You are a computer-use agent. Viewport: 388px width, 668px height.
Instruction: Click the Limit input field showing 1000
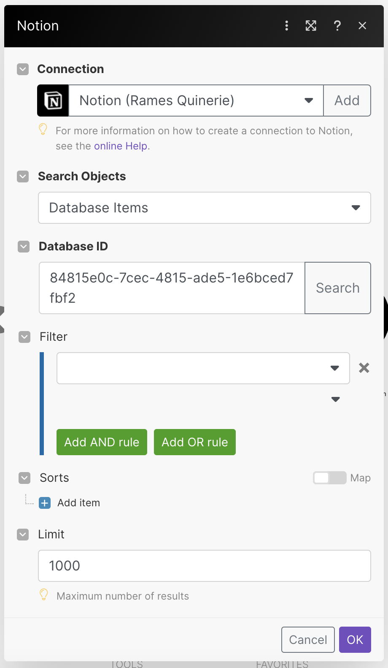point(204,566)
